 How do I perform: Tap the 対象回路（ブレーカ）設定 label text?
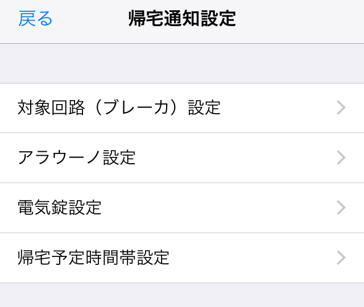(119, 107)
